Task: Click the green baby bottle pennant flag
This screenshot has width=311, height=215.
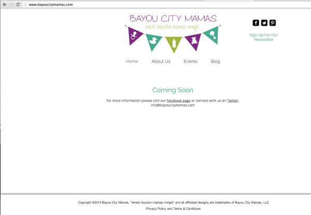Action: point(174,43)
